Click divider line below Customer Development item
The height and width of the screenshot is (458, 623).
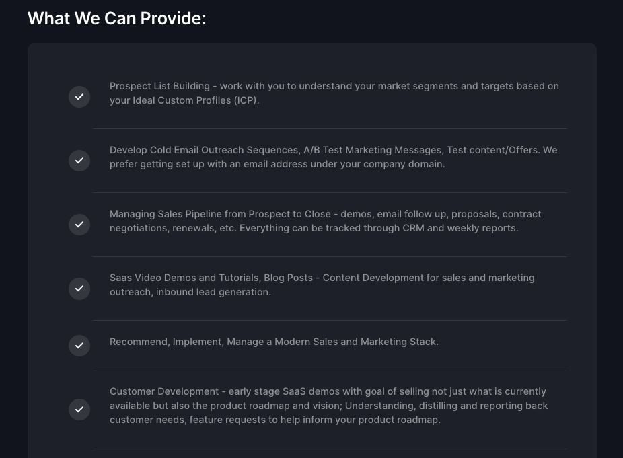(x=330, y=449)
